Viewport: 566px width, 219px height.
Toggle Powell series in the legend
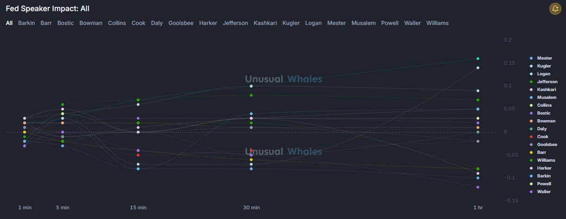(544, 184)
